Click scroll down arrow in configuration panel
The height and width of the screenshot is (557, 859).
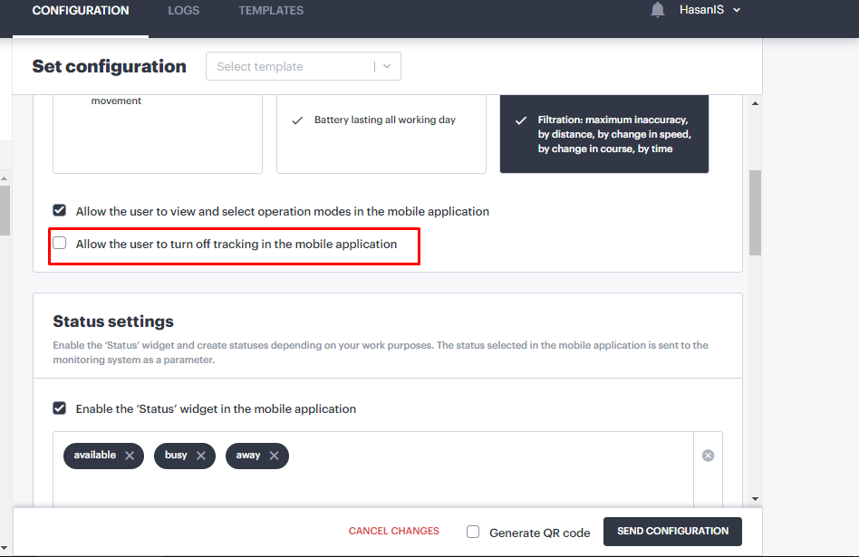click(x=755, y=498)
